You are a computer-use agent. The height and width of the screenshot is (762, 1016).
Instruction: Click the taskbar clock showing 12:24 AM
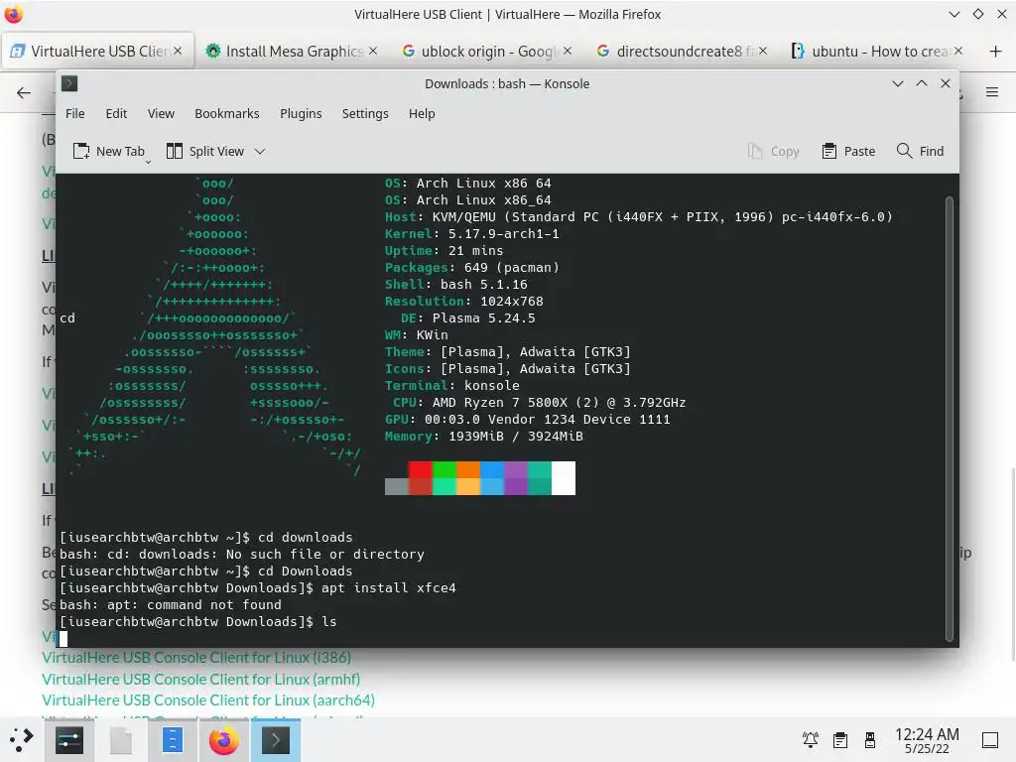[927, 740]
